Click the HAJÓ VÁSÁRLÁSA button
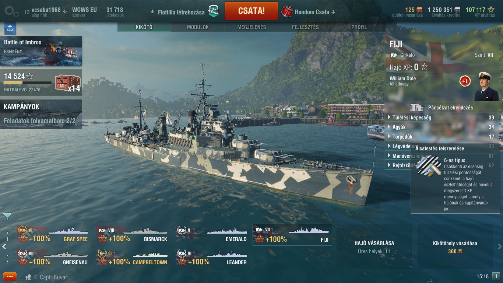Viewport: 503px width, 283px height. [374, 247]
